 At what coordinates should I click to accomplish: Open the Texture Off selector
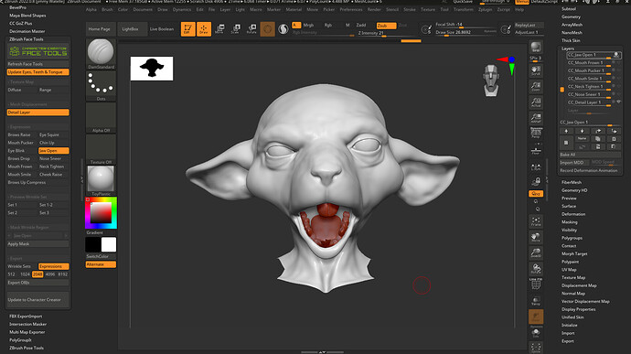coord(101,149)
